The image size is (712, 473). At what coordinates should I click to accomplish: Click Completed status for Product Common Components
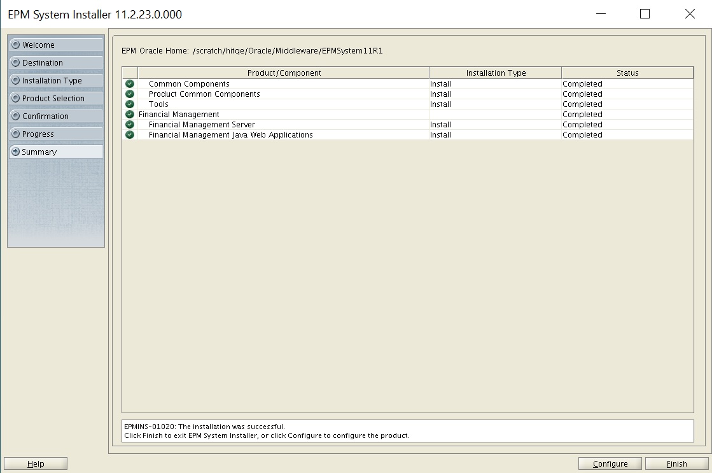coord(582,94)
